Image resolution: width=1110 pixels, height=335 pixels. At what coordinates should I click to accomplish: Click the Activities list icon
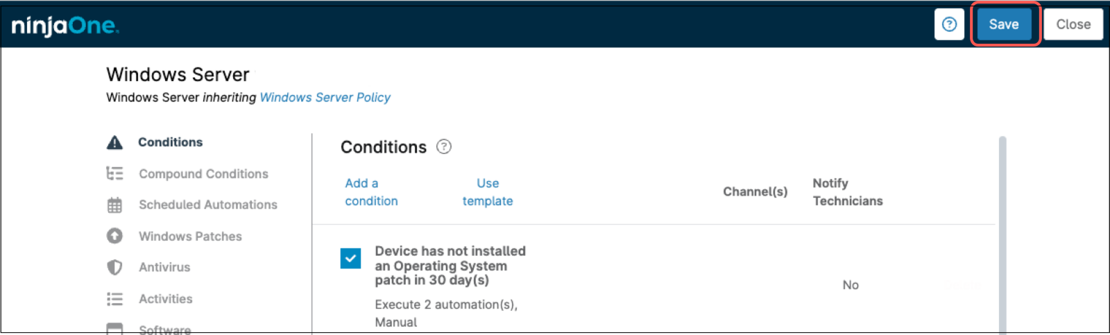(x=114, y=299)
